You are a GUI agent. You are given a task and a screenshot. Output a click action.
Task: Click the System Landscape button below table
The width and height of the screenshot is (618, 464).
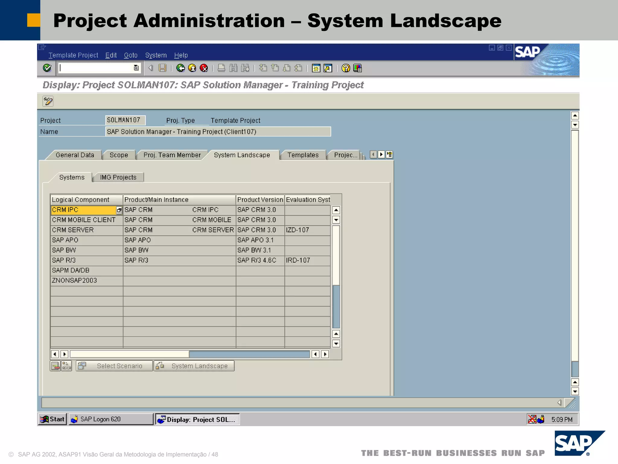pyautogui.click(x=194, y=366)
